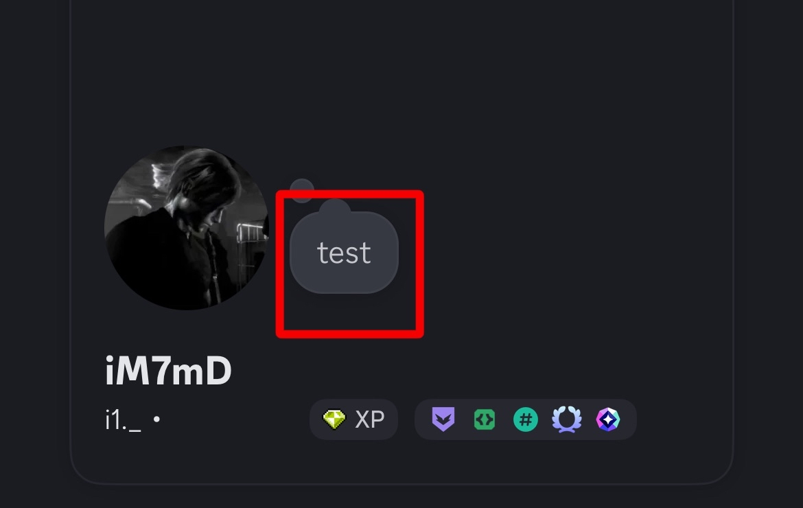
Task: Select the teal hashtag legacy username badge
Action: [526, 419]
